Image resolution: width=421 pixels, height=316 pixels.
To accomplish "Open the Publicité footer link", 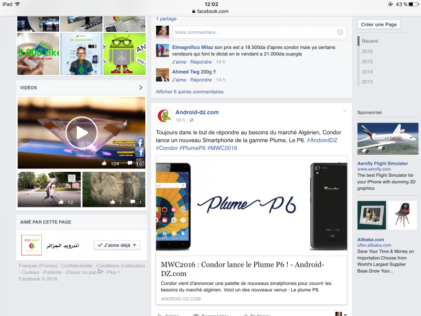I will 53,272.
